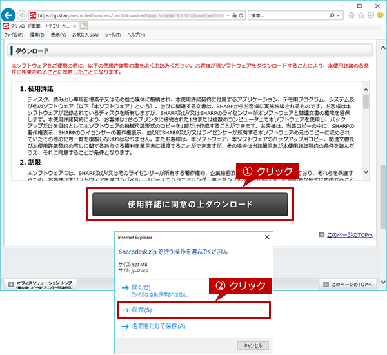The height and width of the screenshot is (355, 387).
Task: Click the search magnifier icon
Action: (332, 15)
